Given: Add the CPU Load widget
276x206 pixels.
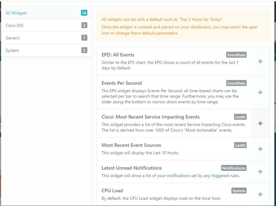Looking at the screenshot, I should tap(260, 194).
